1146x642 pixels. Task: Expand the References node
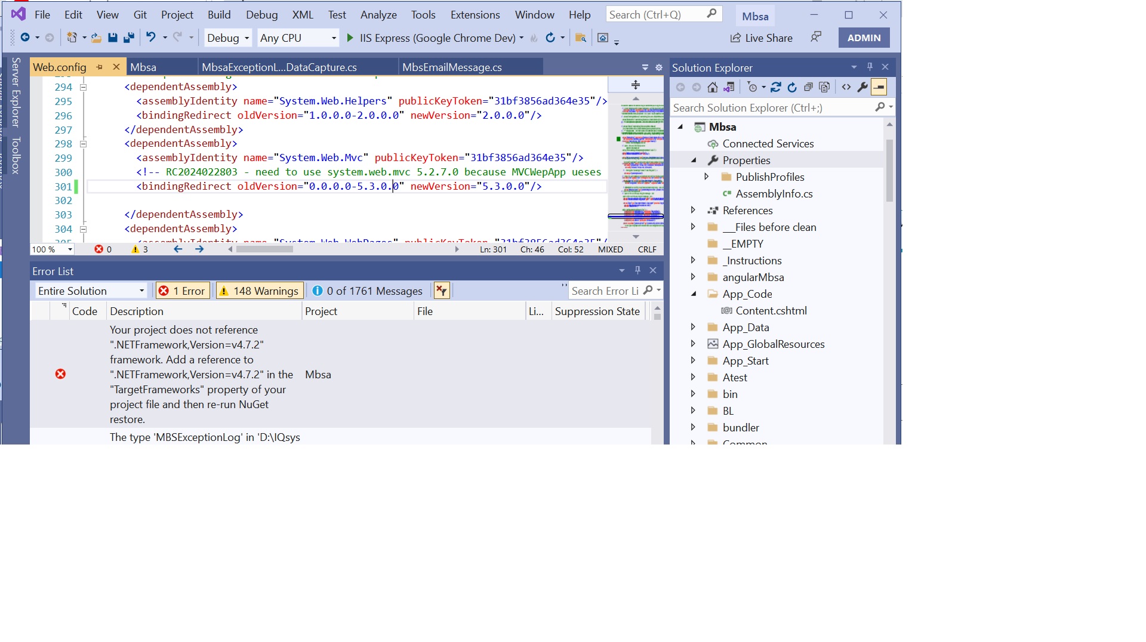(694, 210)
